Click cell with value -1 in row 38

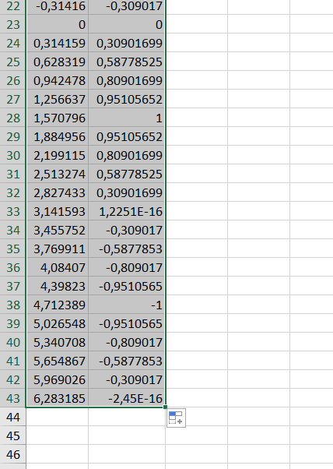pyautogui.click(x=127, y=305)
